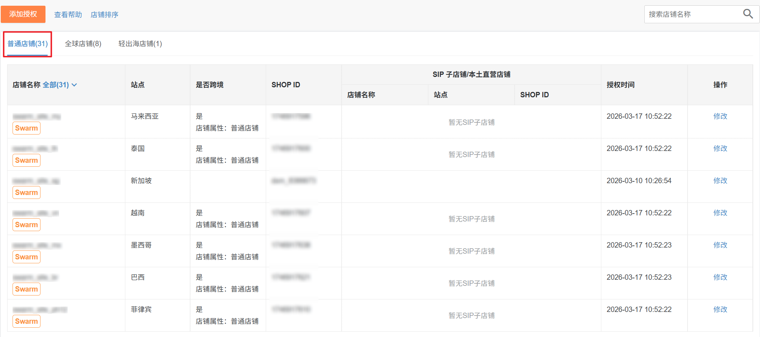Click the Swarm tag on the 越南 row
This screenshot has width=760, height=337.
click(27, 225)
